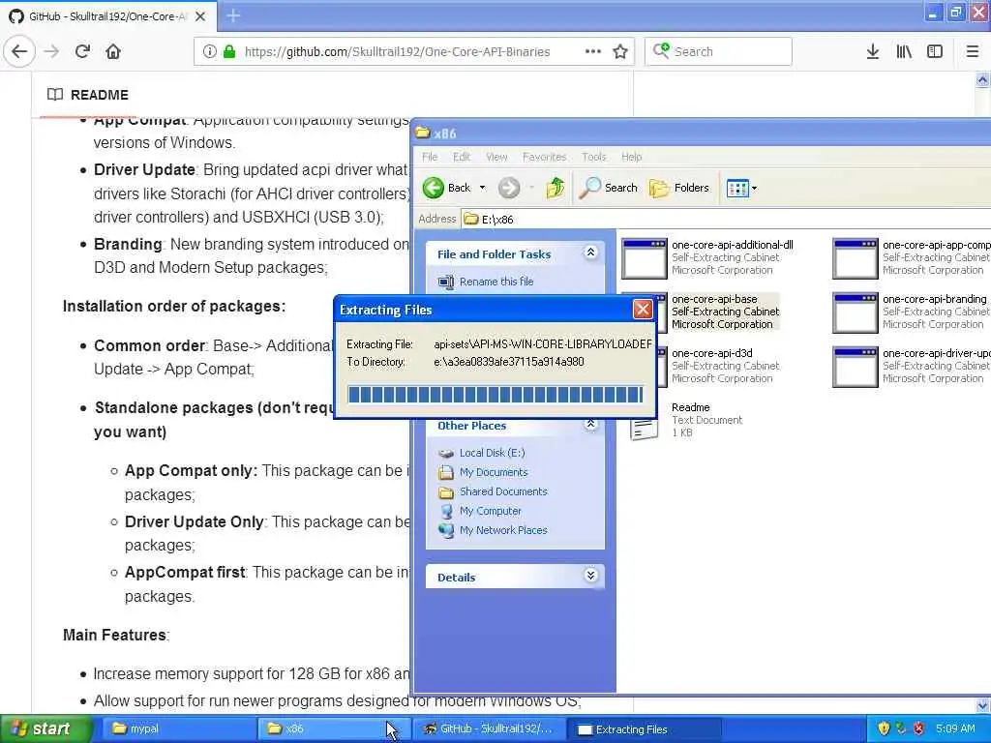Select one-core-api-driver-update file icon
Viewport: 991px width, 743px height.
point(856,367)
